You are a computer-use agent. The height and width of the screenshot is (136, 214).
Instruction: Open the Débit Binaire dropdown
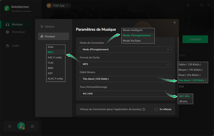125,79
